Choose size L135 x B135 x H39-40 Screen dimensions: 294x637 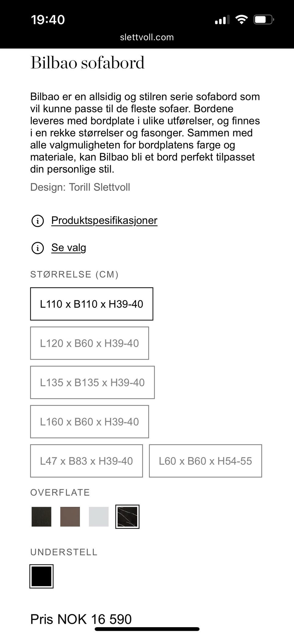point(92,383)
